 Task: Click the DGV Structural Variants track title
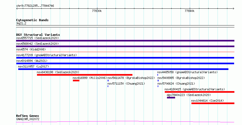coord(38,35)
